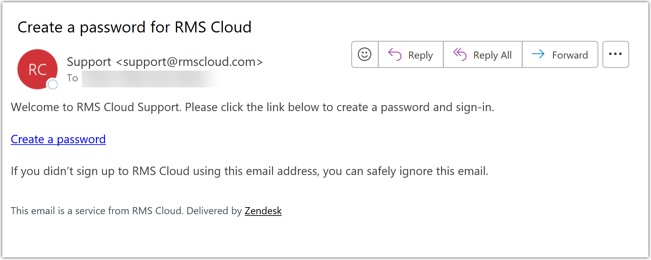The height and width of the screenshot is (260, 651).
Task: Click the purple Reply arrow icon
Action: tap(395, 55)
